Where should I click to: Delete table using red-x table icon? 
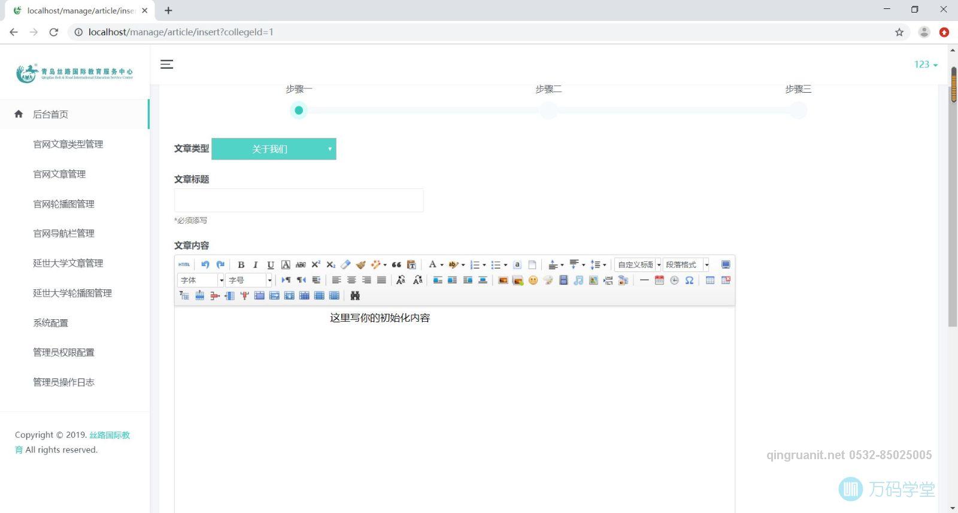coord(726,280)
